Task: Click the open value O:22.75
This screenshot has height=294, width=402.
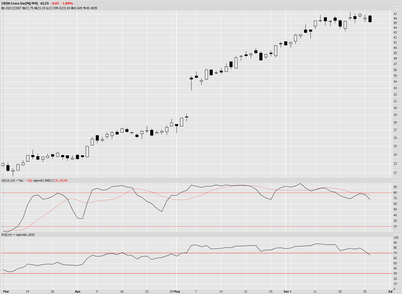Action: coord(28,8)
